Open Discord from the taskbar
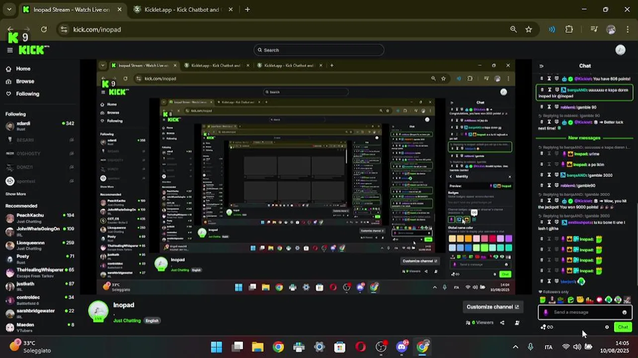Viewport: 638px width, 358px height. (401, 347)
